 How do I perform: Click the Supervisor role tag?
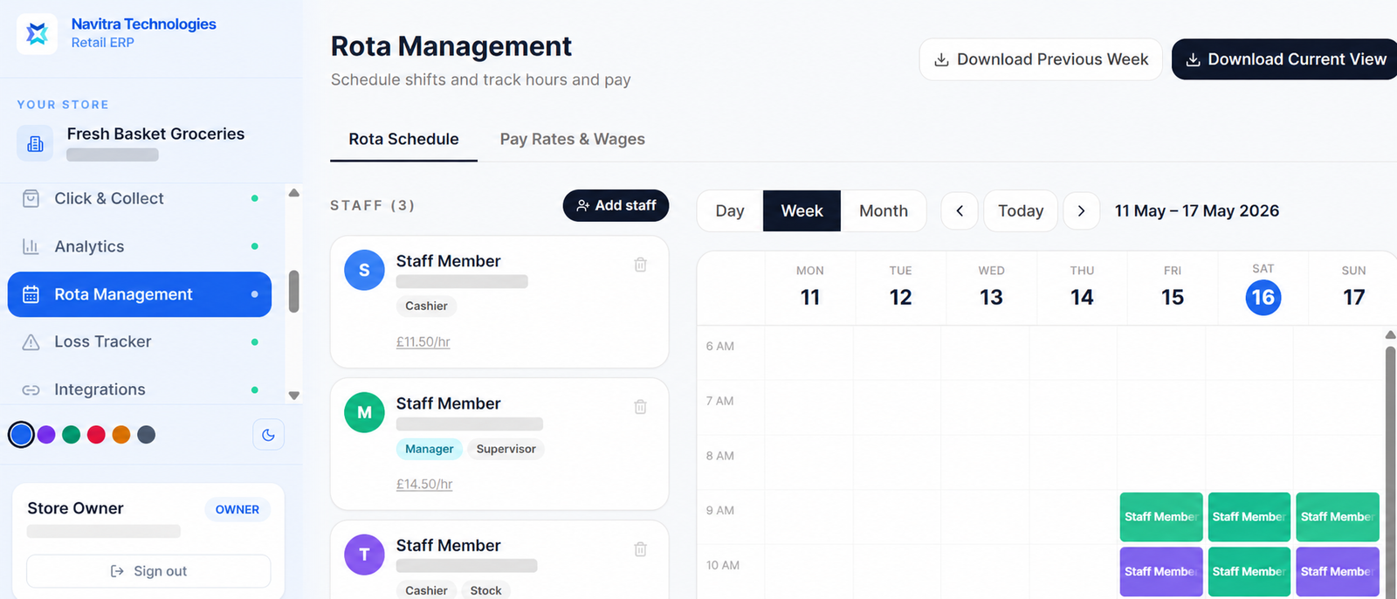point(506,449)
